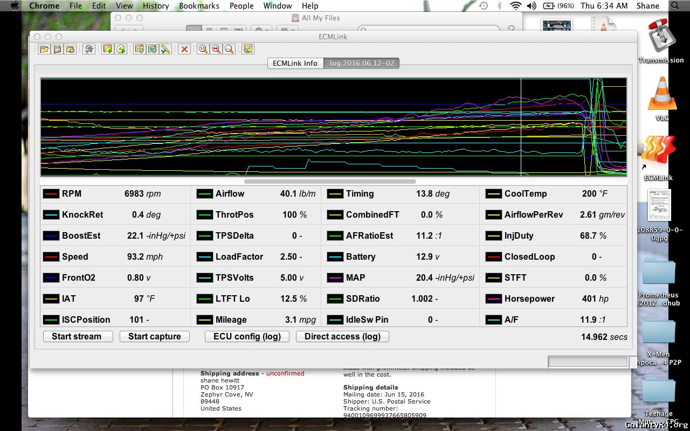The width and height of the screenshot is (690, 431).
Task: Open the wrench and hammer settings icon
Action: [89, 49]
